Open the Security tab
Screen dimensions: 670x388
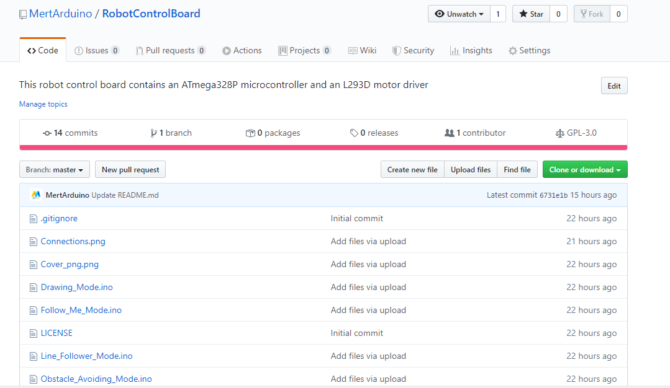tap(413, 50)
